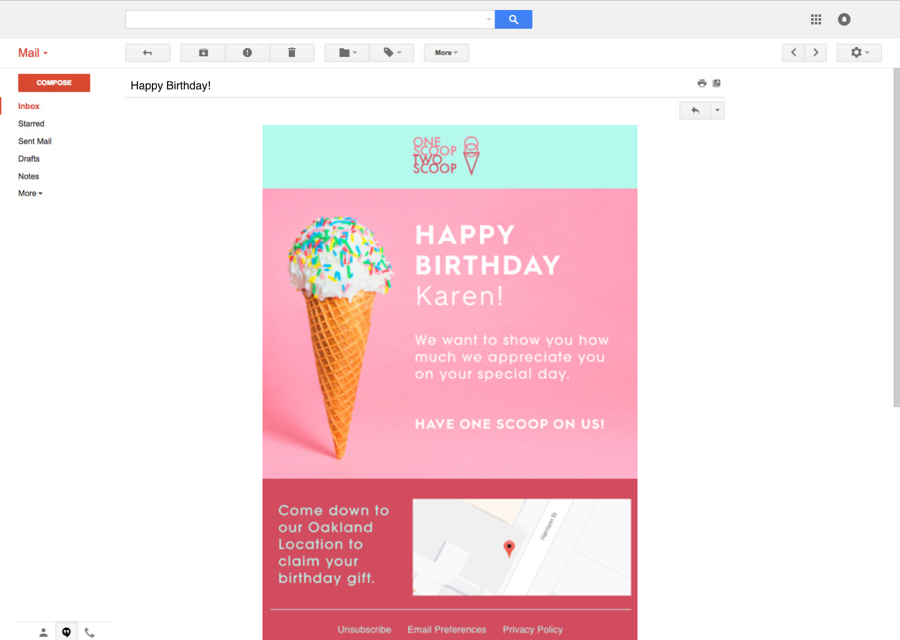Show contacts person icon
This screenshot has width=900, height=640.
click(x=43, y=632)
